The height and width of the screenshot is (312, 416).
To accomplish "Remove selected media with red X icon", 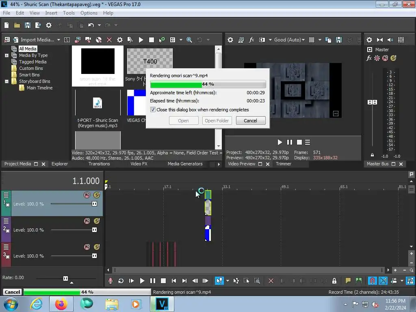I will click(x=109, y=40).
